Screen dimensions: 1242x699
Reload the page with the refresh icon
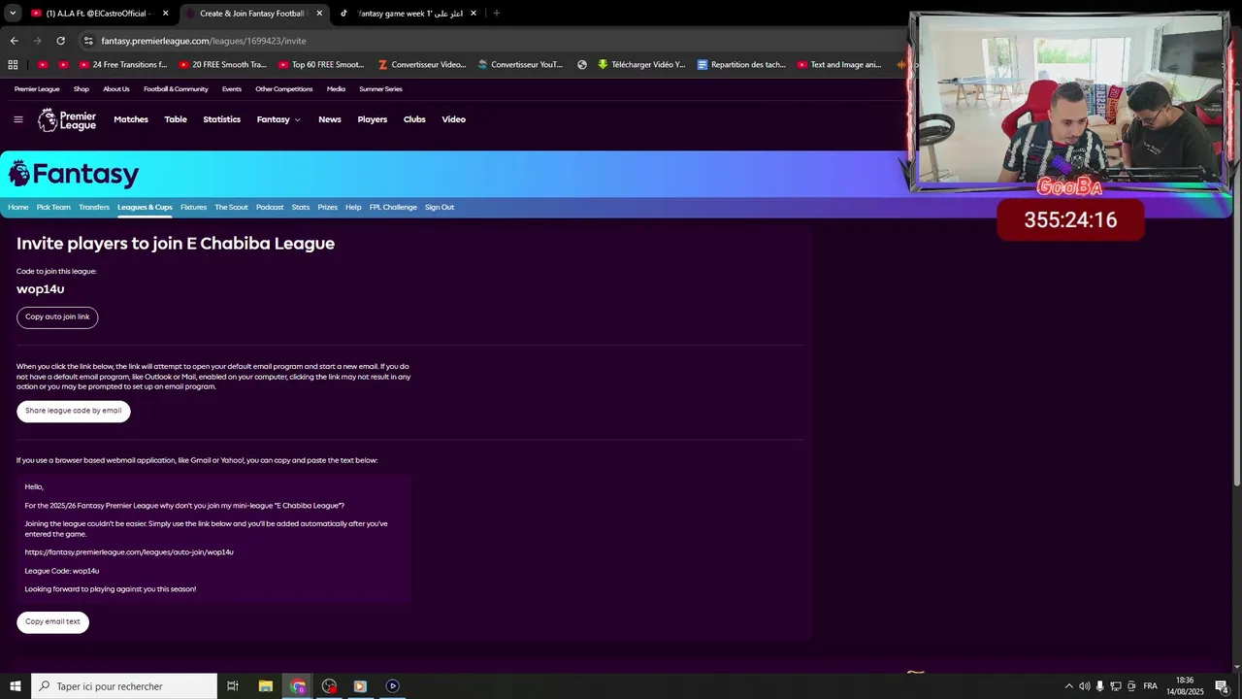60,41
